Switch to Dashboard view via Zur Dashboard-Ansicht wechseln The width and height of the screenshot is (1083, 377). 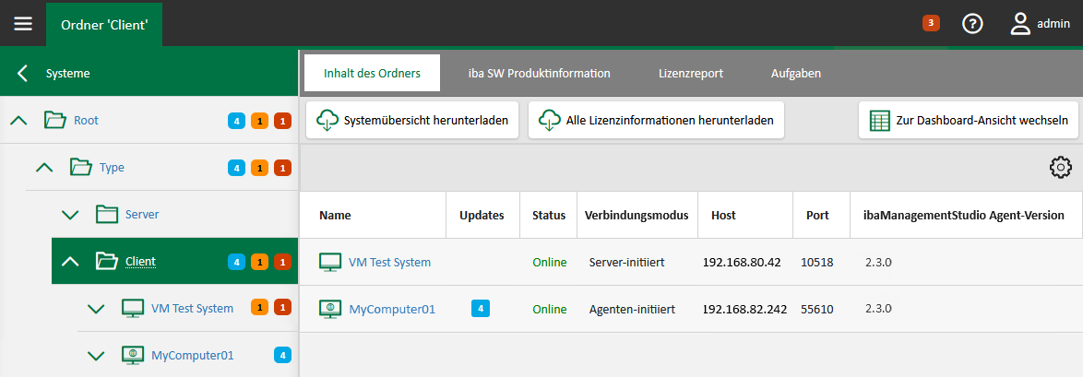click(x=968, y=121)
